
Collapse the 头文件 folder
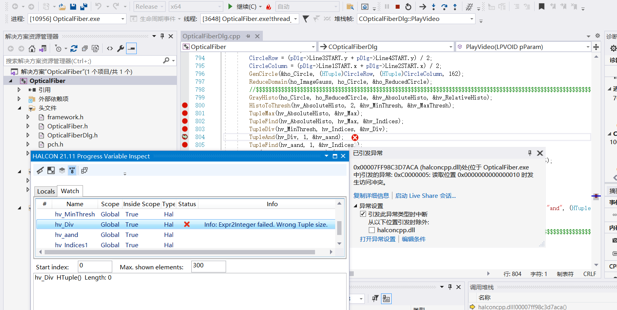click(x=19, y=108)
